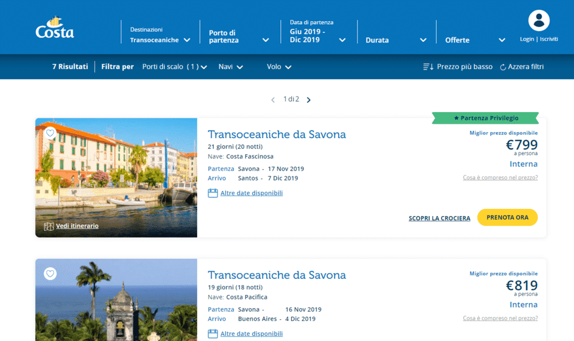Expand the Destinazioni Transoceaniche dropdown
This screenshot has width=574, height=341.
click(160, 35)
